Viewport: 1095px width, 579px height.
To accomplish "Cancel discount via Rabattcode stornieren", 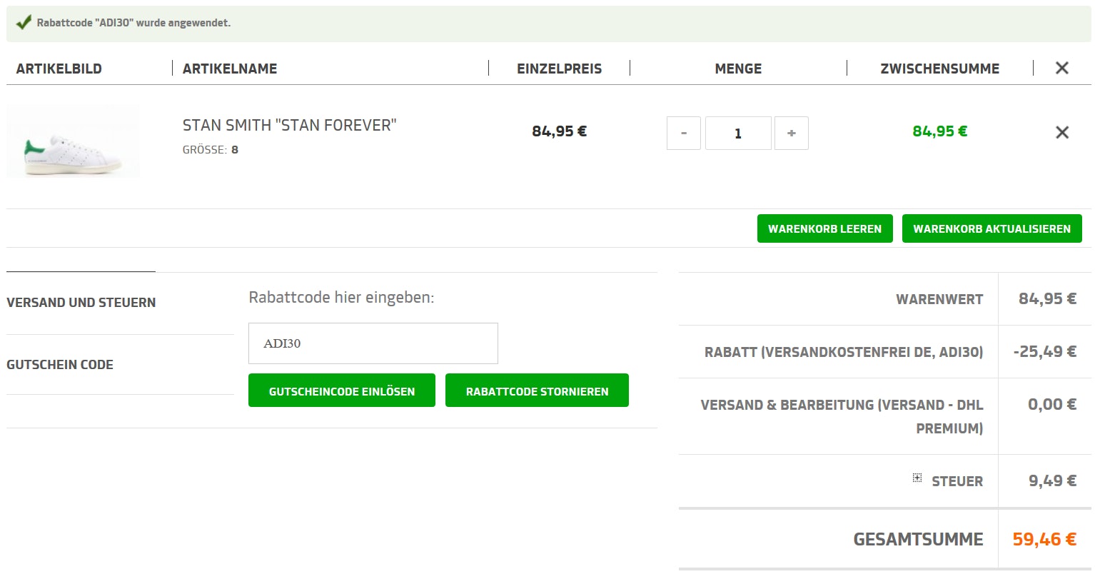I will [537, 391].
